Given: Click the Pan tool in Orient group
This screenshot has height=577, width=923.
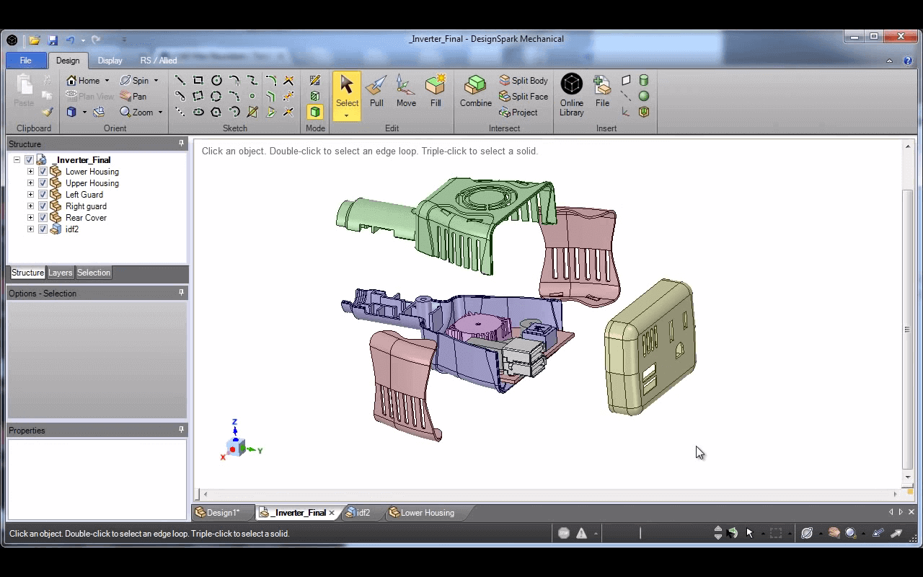Looking at the screenshot, I should [133, 96].
